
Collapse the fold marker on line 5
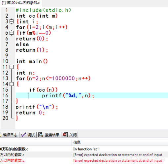(12, 33)
